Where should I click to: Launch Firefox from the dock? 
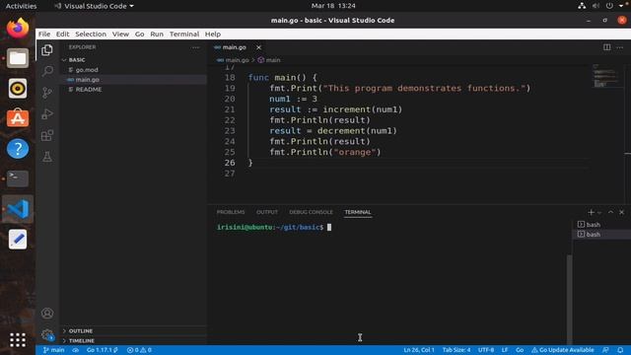[18, 29]
